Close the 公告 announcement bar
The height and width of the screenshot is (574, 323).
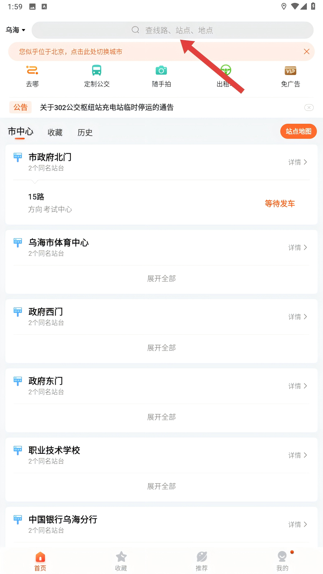[309, 108]
